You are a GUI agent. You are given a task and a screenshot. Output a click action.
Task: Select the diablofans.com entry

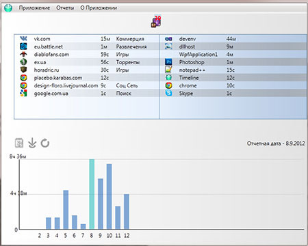point(51,54)
